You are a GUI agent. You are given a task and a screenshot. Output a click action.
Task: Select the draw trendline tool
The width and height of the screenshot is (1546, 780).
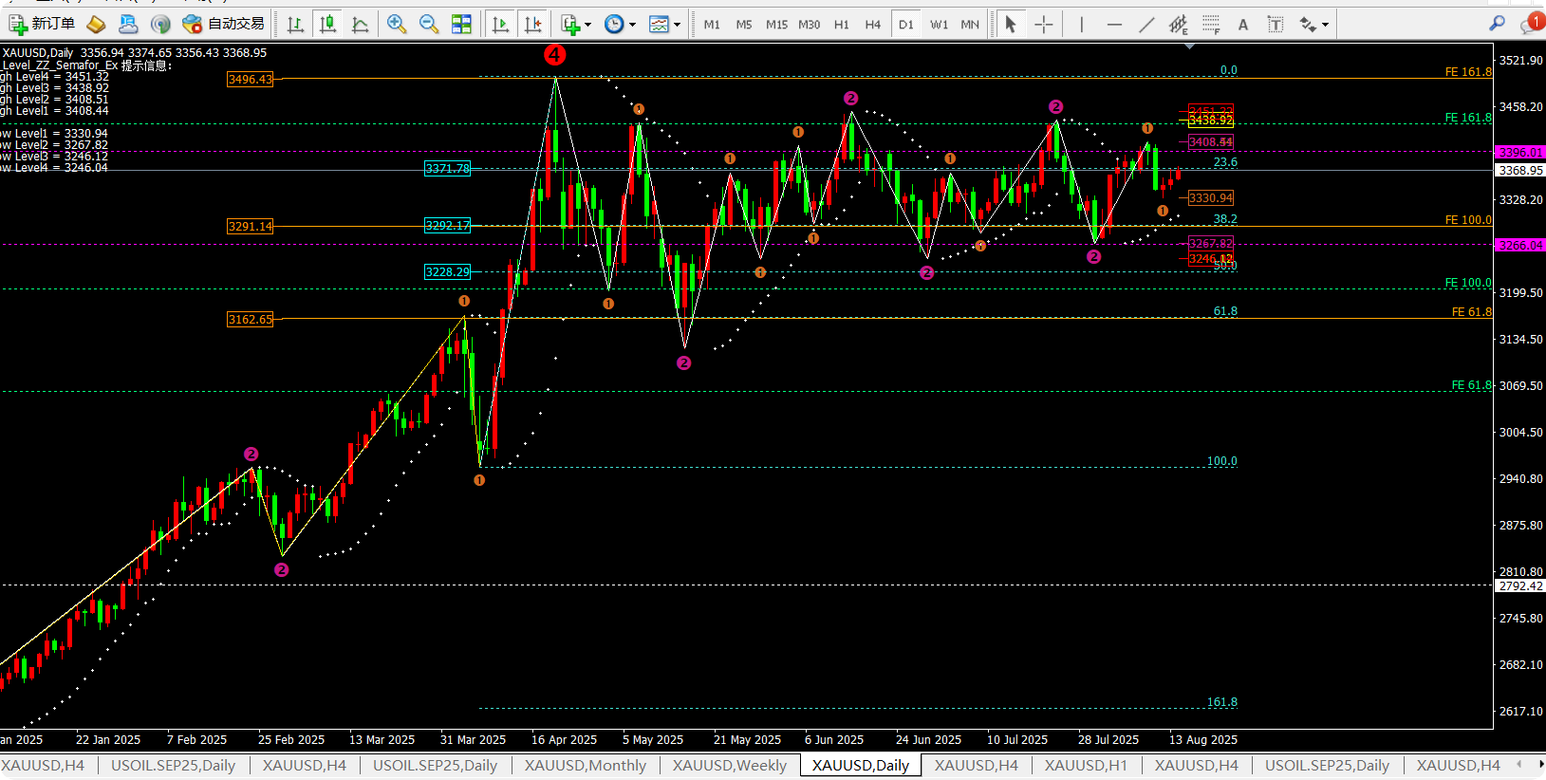(1146, 24)
